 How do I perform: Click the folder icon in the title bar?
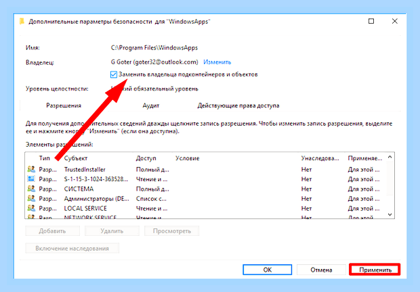point(22,22)
